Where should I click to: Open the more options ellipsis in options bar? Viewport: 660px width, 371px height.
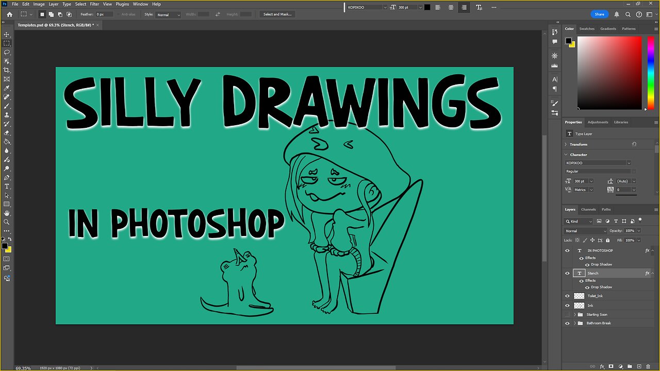(494, 7)
